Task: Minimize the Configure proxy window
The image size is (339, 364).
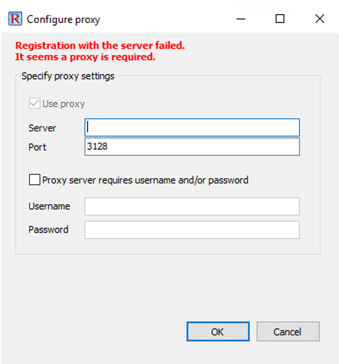Action: click(x=241, y=19)
